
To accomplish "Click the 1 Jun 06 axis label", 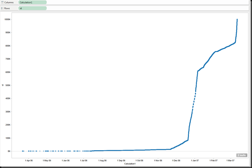I will coord(66,160).
